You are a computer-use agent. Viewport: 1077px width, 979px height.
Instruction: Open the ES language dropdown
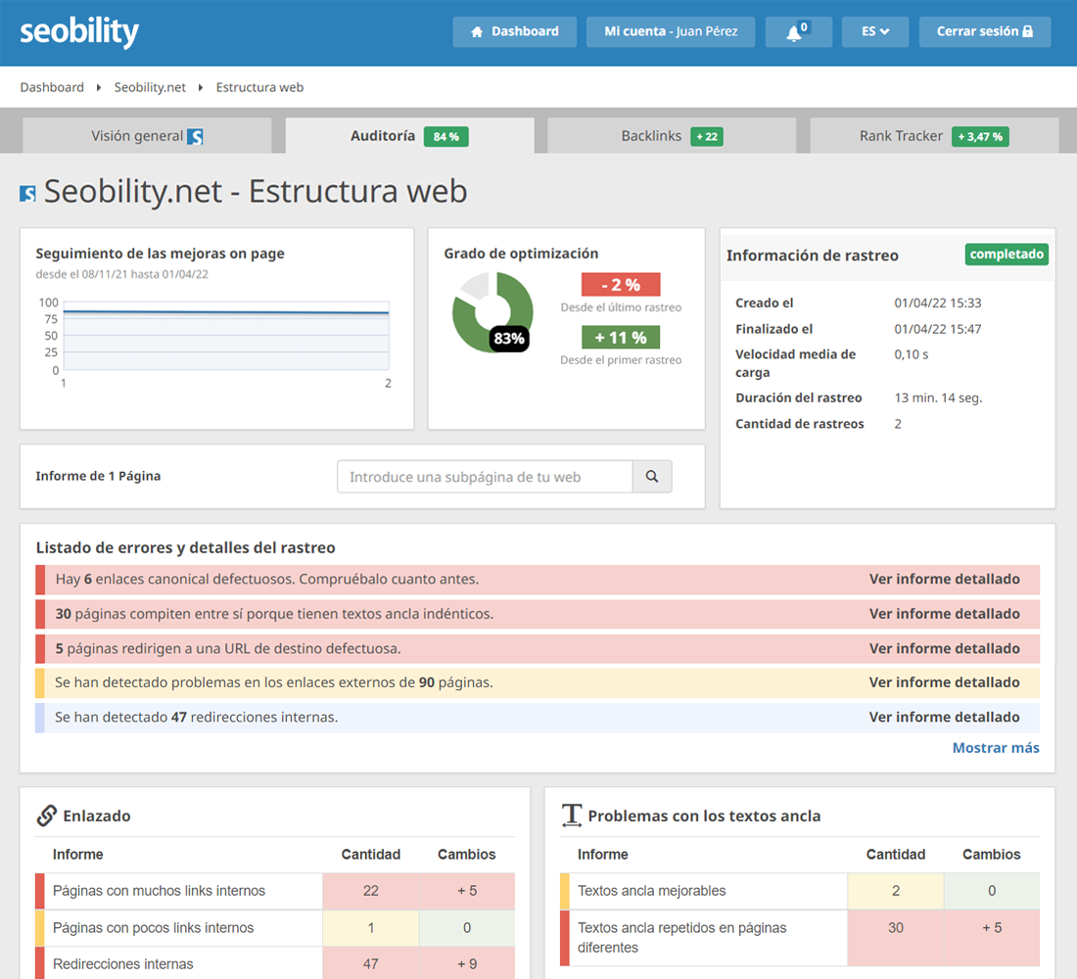875,31
